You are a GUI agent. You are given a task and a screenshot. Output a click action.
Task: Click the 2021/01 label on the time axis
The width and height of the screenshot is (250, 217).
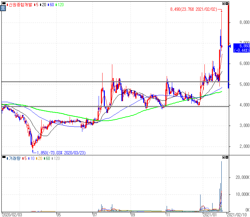coord(210,215)
